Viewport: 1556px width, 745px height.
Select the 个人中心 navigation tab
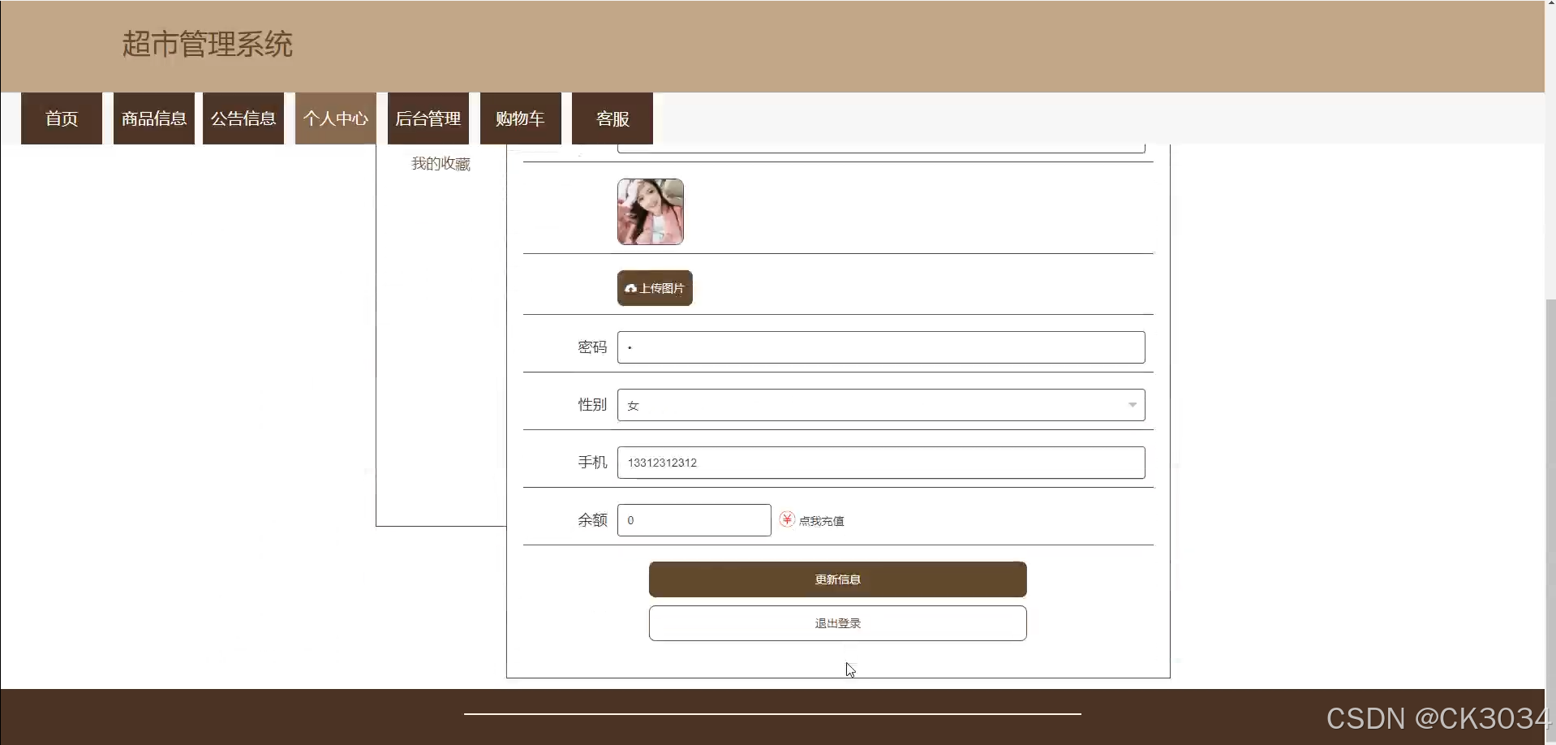(x=336, y=118)
